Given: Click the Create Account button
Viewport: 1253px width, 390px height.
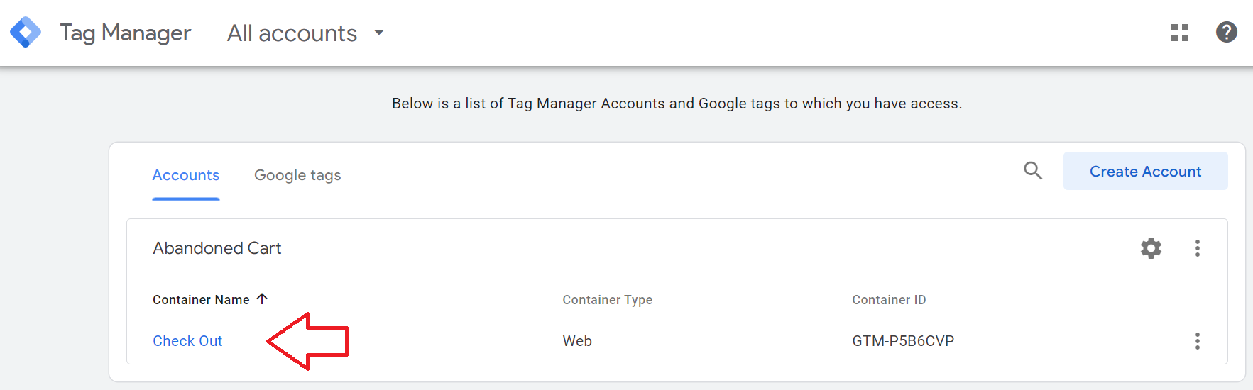Looking at the screenshot, I should (1145, 171).
